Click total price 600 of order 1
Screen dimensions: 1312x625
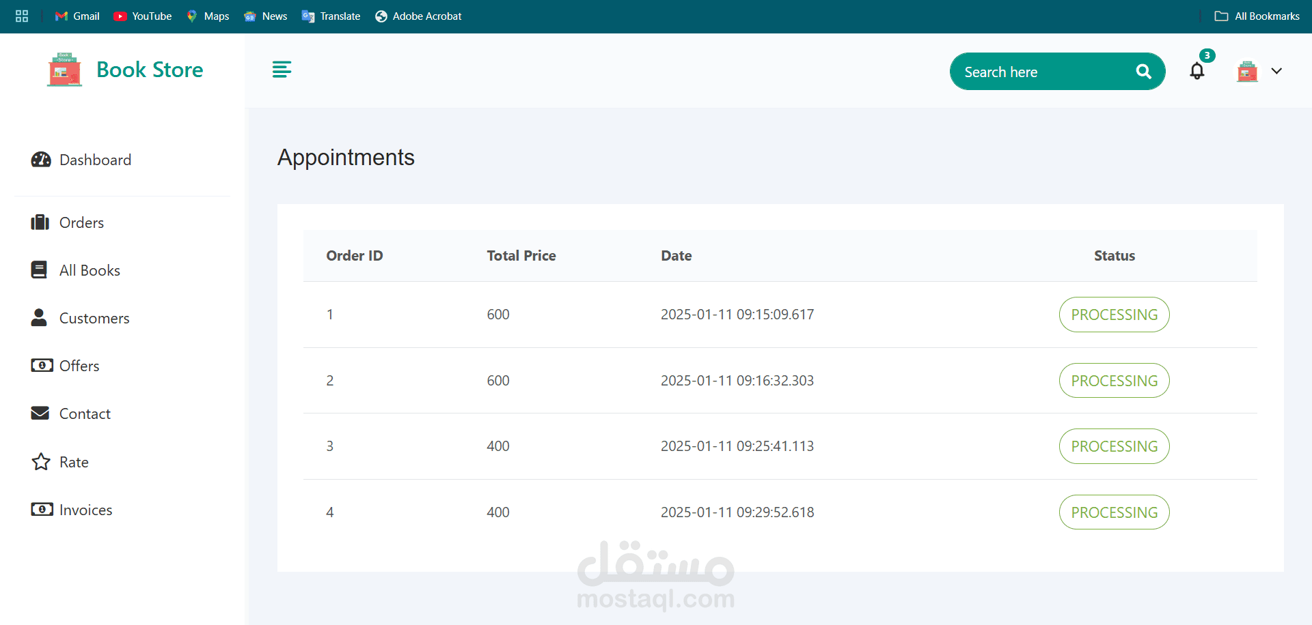(498, 315)
